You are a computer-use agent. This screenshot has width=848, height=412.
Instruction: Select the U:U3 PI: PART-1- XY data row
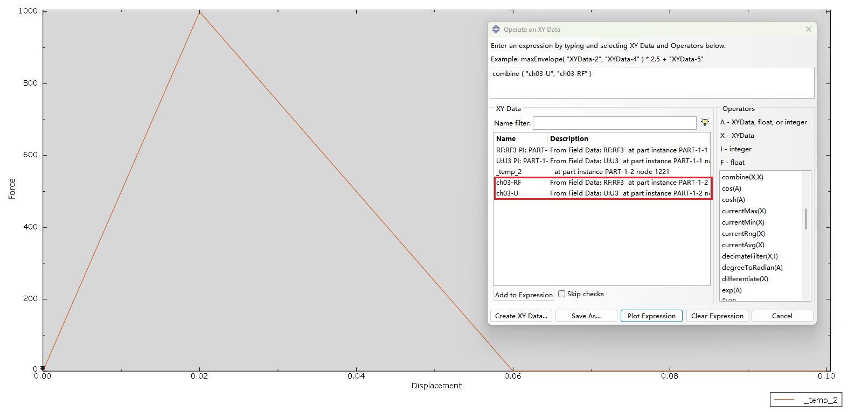click(x=602, y=161)
